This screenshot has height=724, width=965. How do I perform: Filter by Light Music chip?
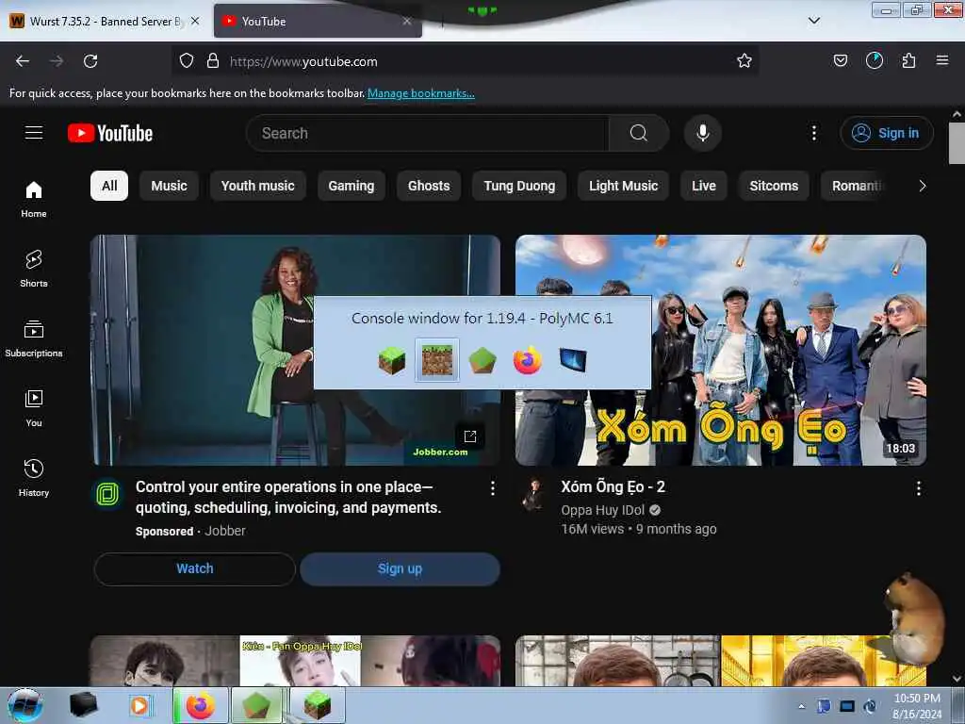[624, 186]
